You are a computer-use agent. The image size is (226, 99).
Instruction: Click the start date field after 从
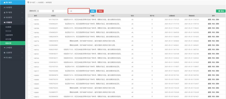tap(45, 11)
